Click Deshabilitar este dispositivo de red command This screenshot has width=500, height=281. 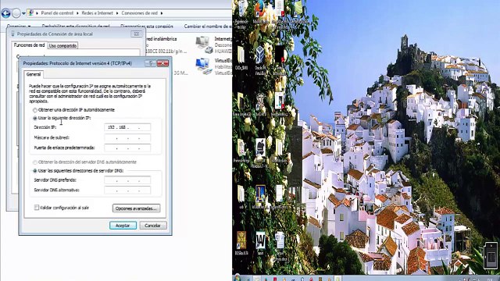tap(76, 26)
